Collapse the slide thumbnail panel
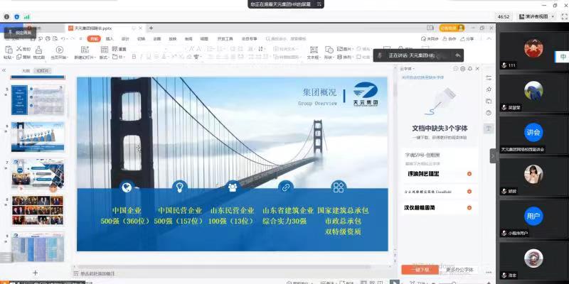Screen dimensions: 569x284 click(x=4, y=70)
